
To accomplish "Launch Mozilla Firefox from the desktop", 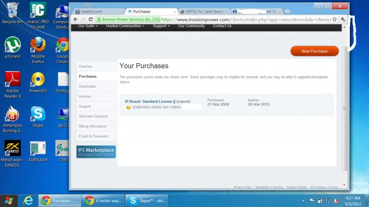I will [38, 50].
